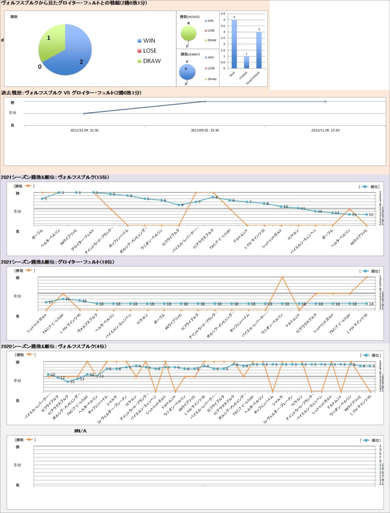The width and height of the screenshot is (390, 513).
Task: Select rank marker 15 in the 2020 season chart
Action: (x=68, y=382)
